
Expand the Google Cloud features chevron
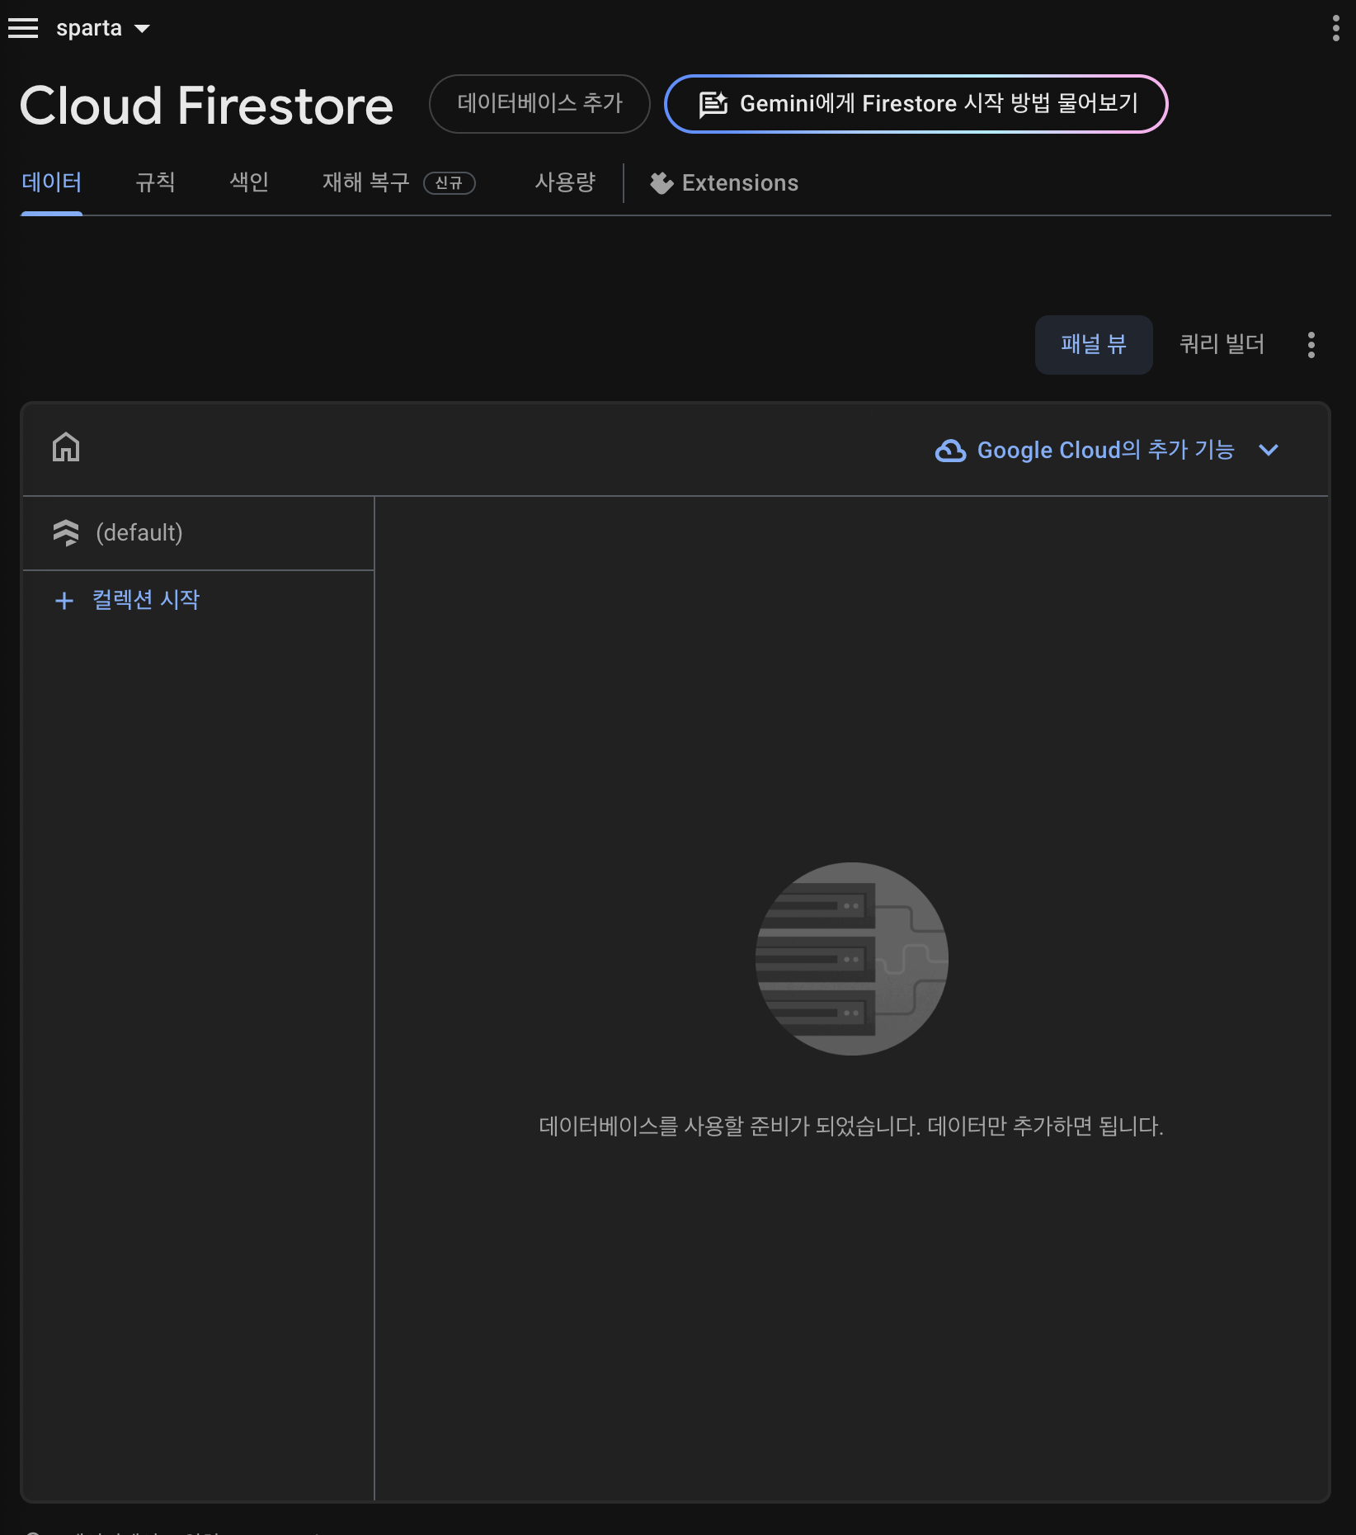pyautogui.click(x=1269, y=451)
